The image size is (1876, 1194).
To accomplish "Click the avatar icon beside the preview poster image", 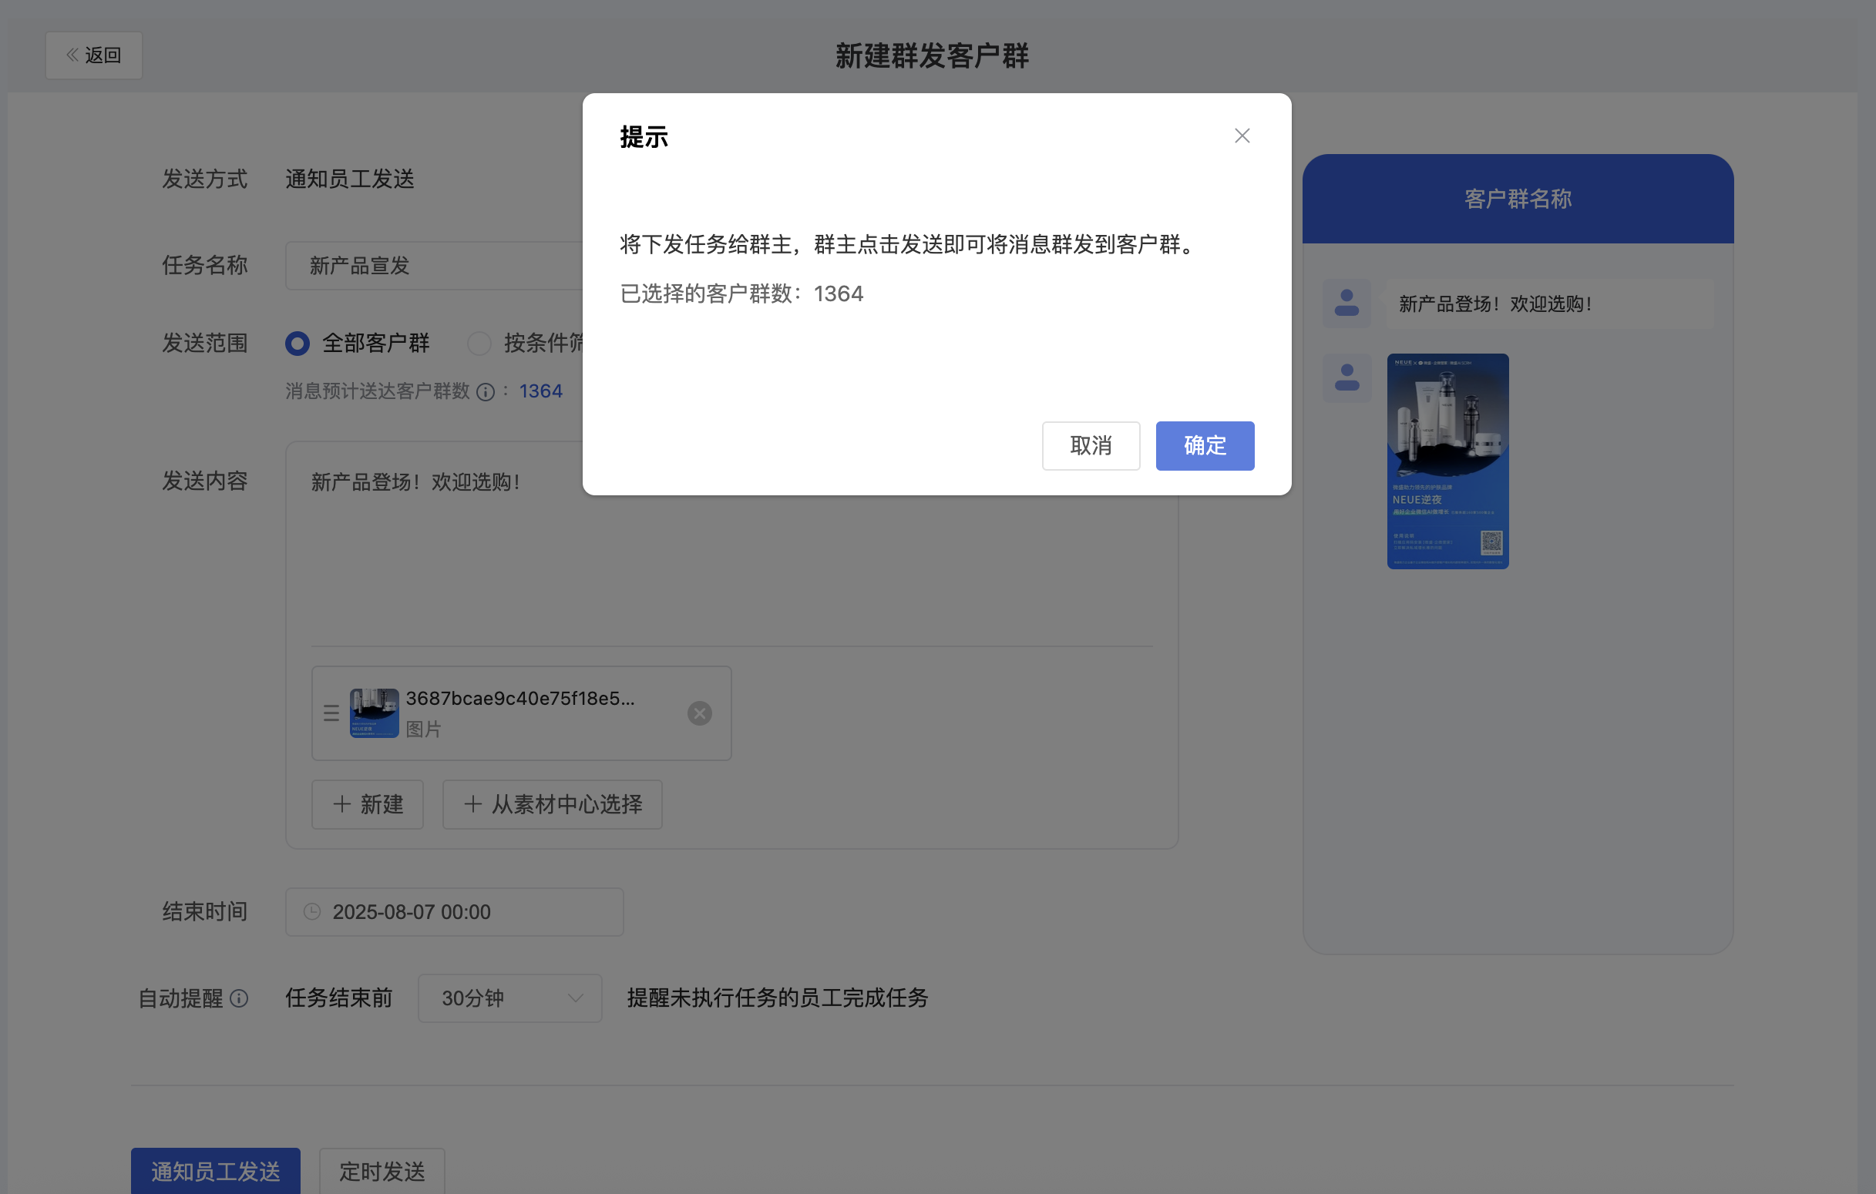I will coord(1346,377).
